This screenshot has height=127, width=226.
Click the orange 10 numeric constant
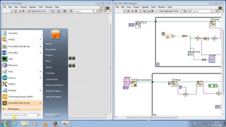click(x=167, y=37)
